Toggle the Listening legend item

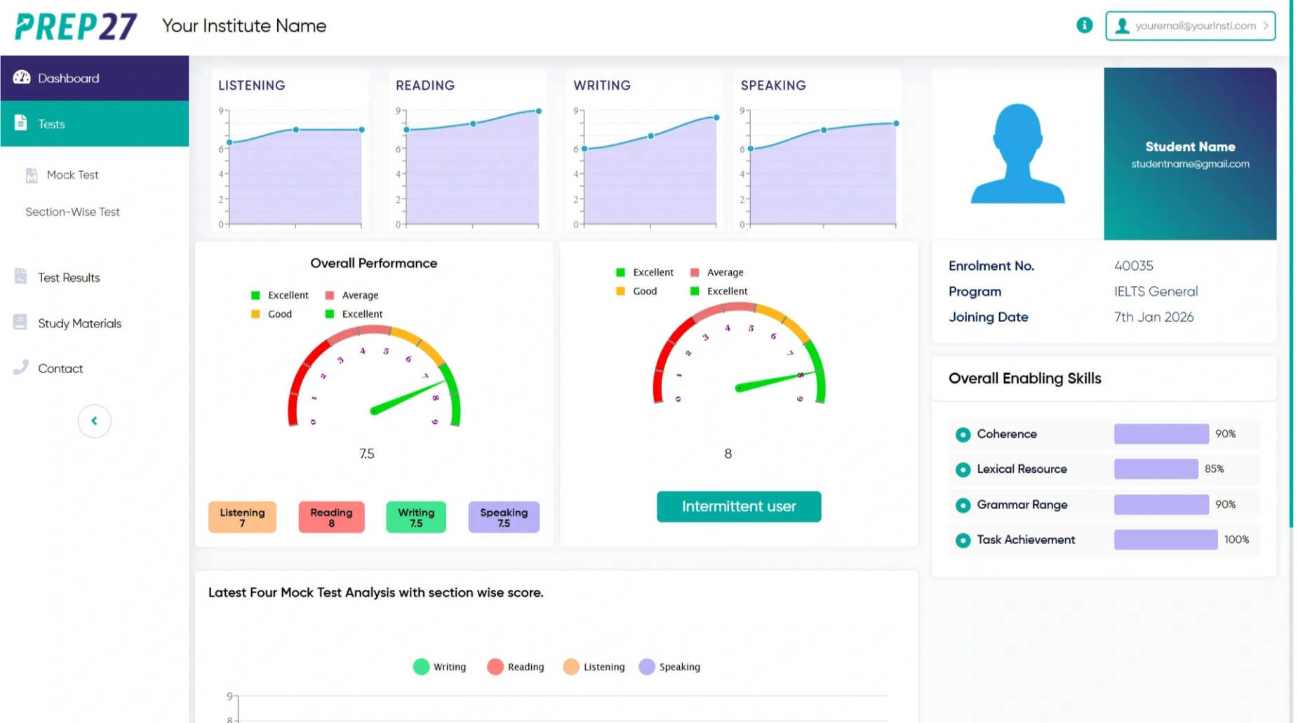pos(593,666)
